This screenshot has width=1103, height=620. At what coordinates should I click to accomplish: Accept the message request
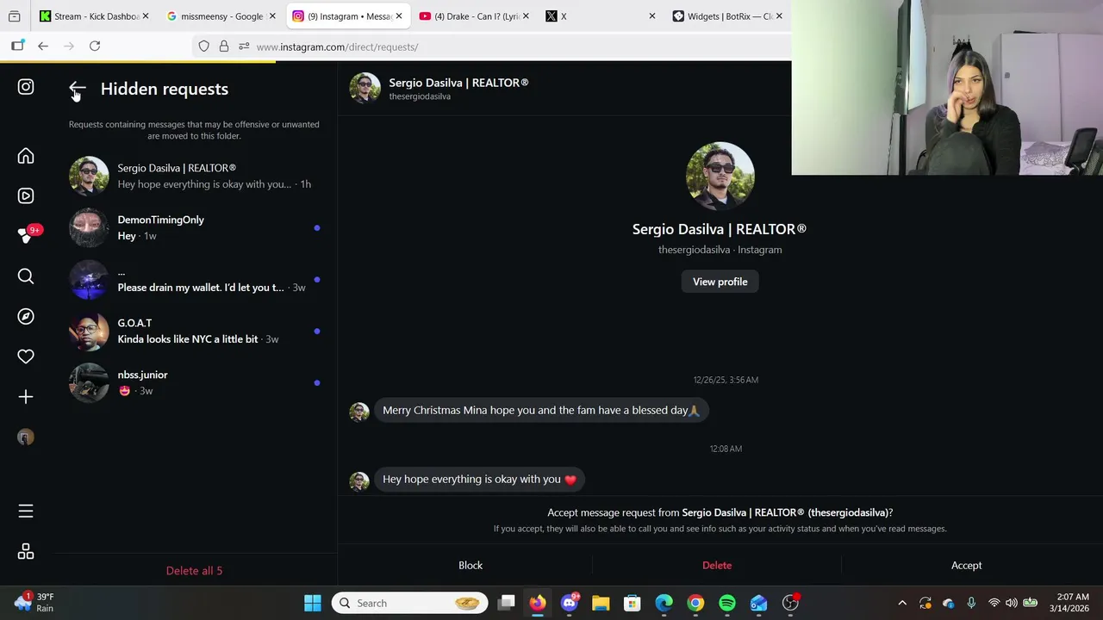click(x=966, y=565)
